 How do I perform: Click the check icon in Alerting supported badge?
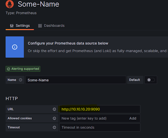point(8,69)
